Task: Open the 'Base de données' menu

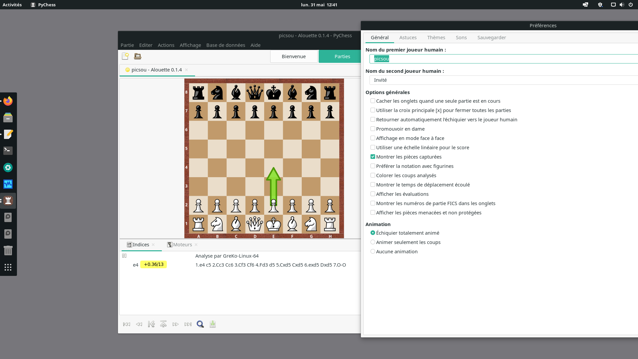Action: [x=226, y=45]
